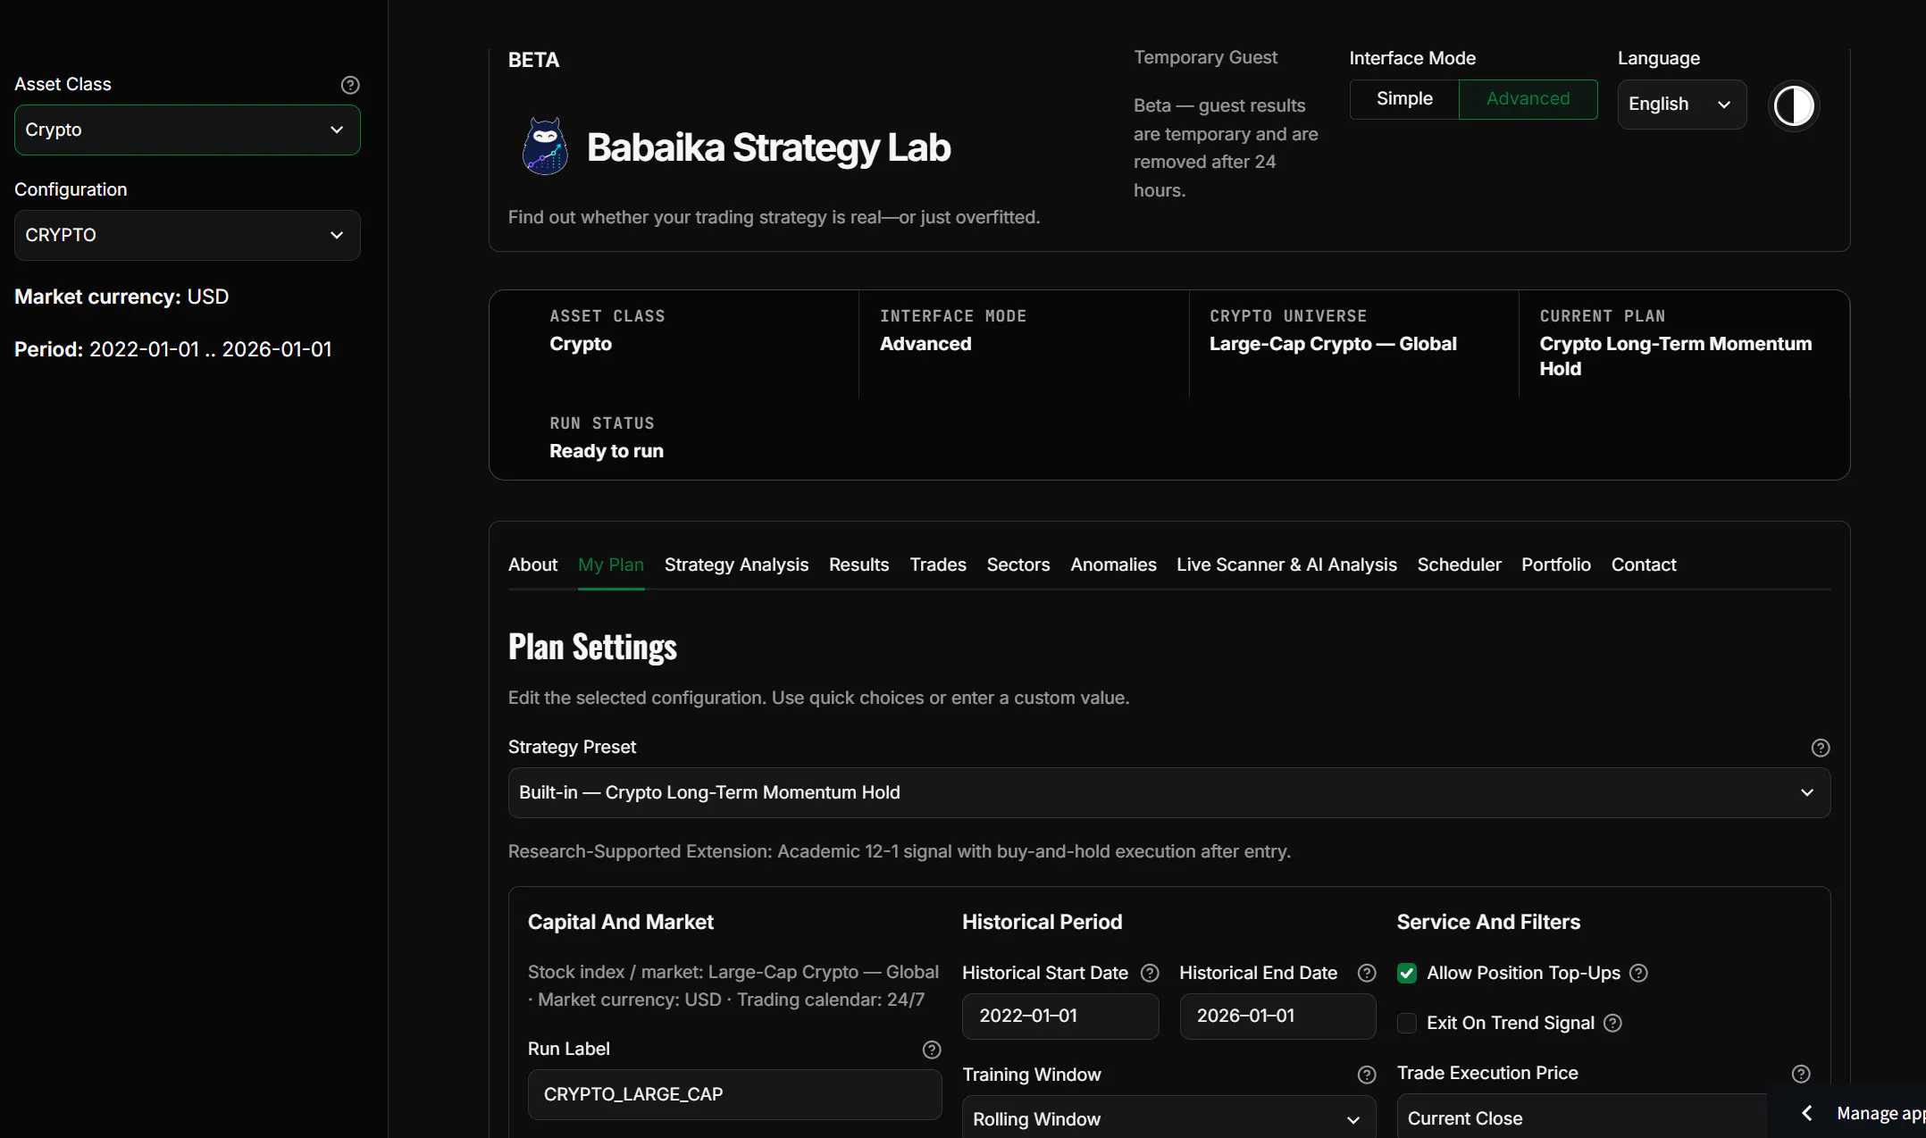The height and width of the screenshot is (1138, 1926).
Task: Click the Training Window help icon
Action: tap(1366, 1075)
